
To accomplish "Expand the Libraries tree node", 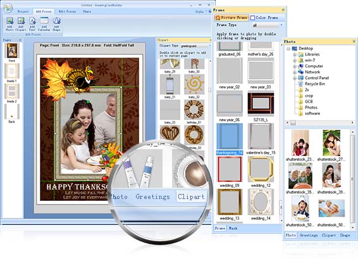I will 295,54.
